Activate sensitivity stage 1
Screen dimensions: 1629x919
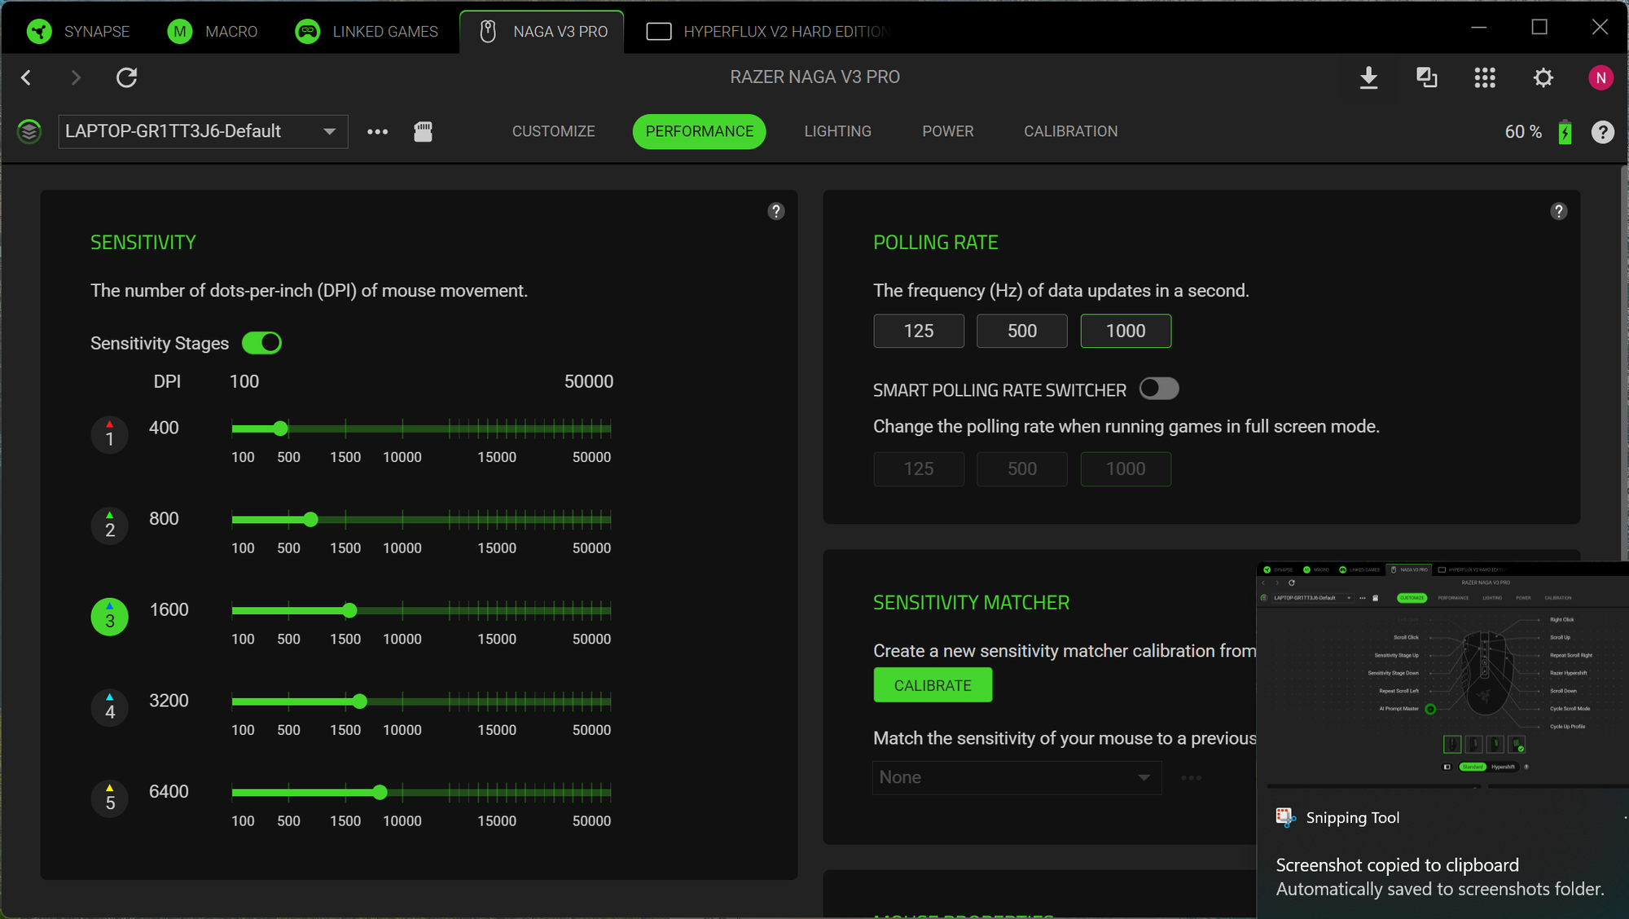(109, 434)
